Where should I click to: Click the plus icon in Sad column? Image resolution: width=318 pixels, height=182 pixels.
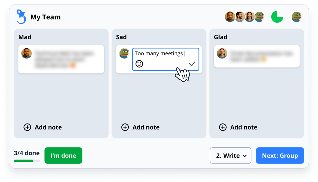[125, 127]
